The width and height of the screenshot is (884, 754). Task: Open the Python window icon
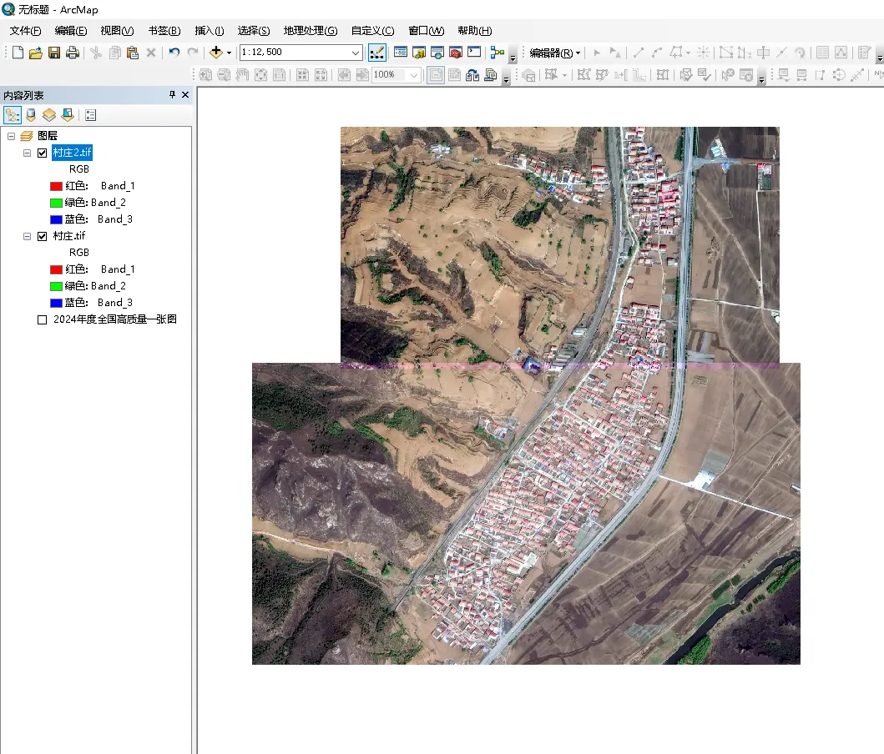coord(474,53)
